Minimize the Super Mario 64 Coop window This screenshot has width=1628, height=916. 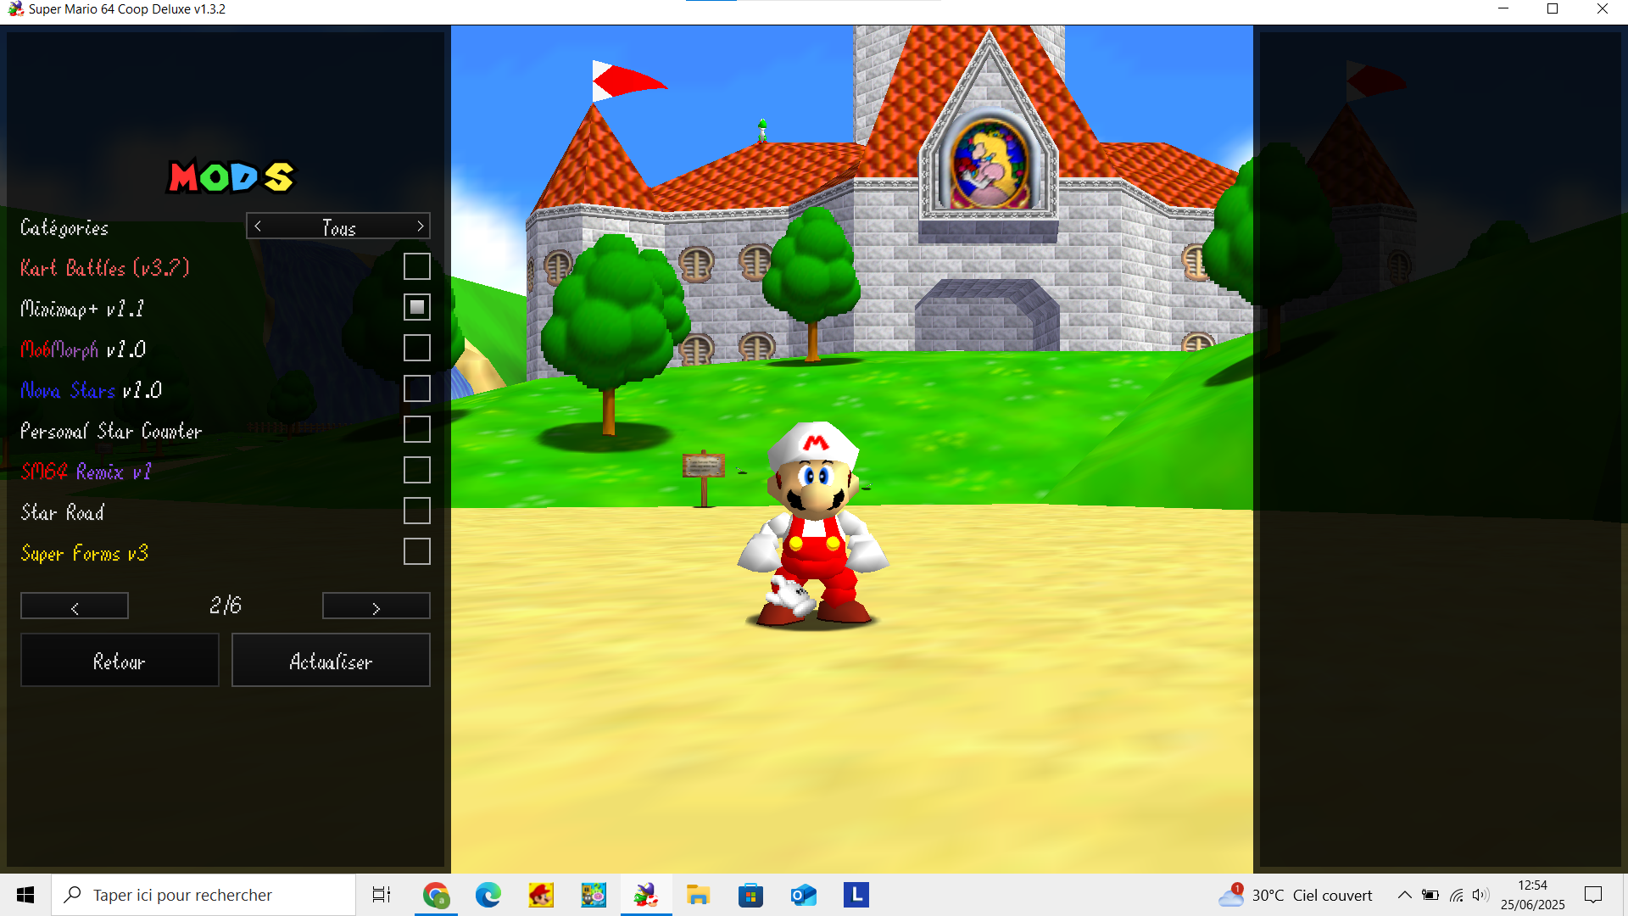(x=1503, y=9)
